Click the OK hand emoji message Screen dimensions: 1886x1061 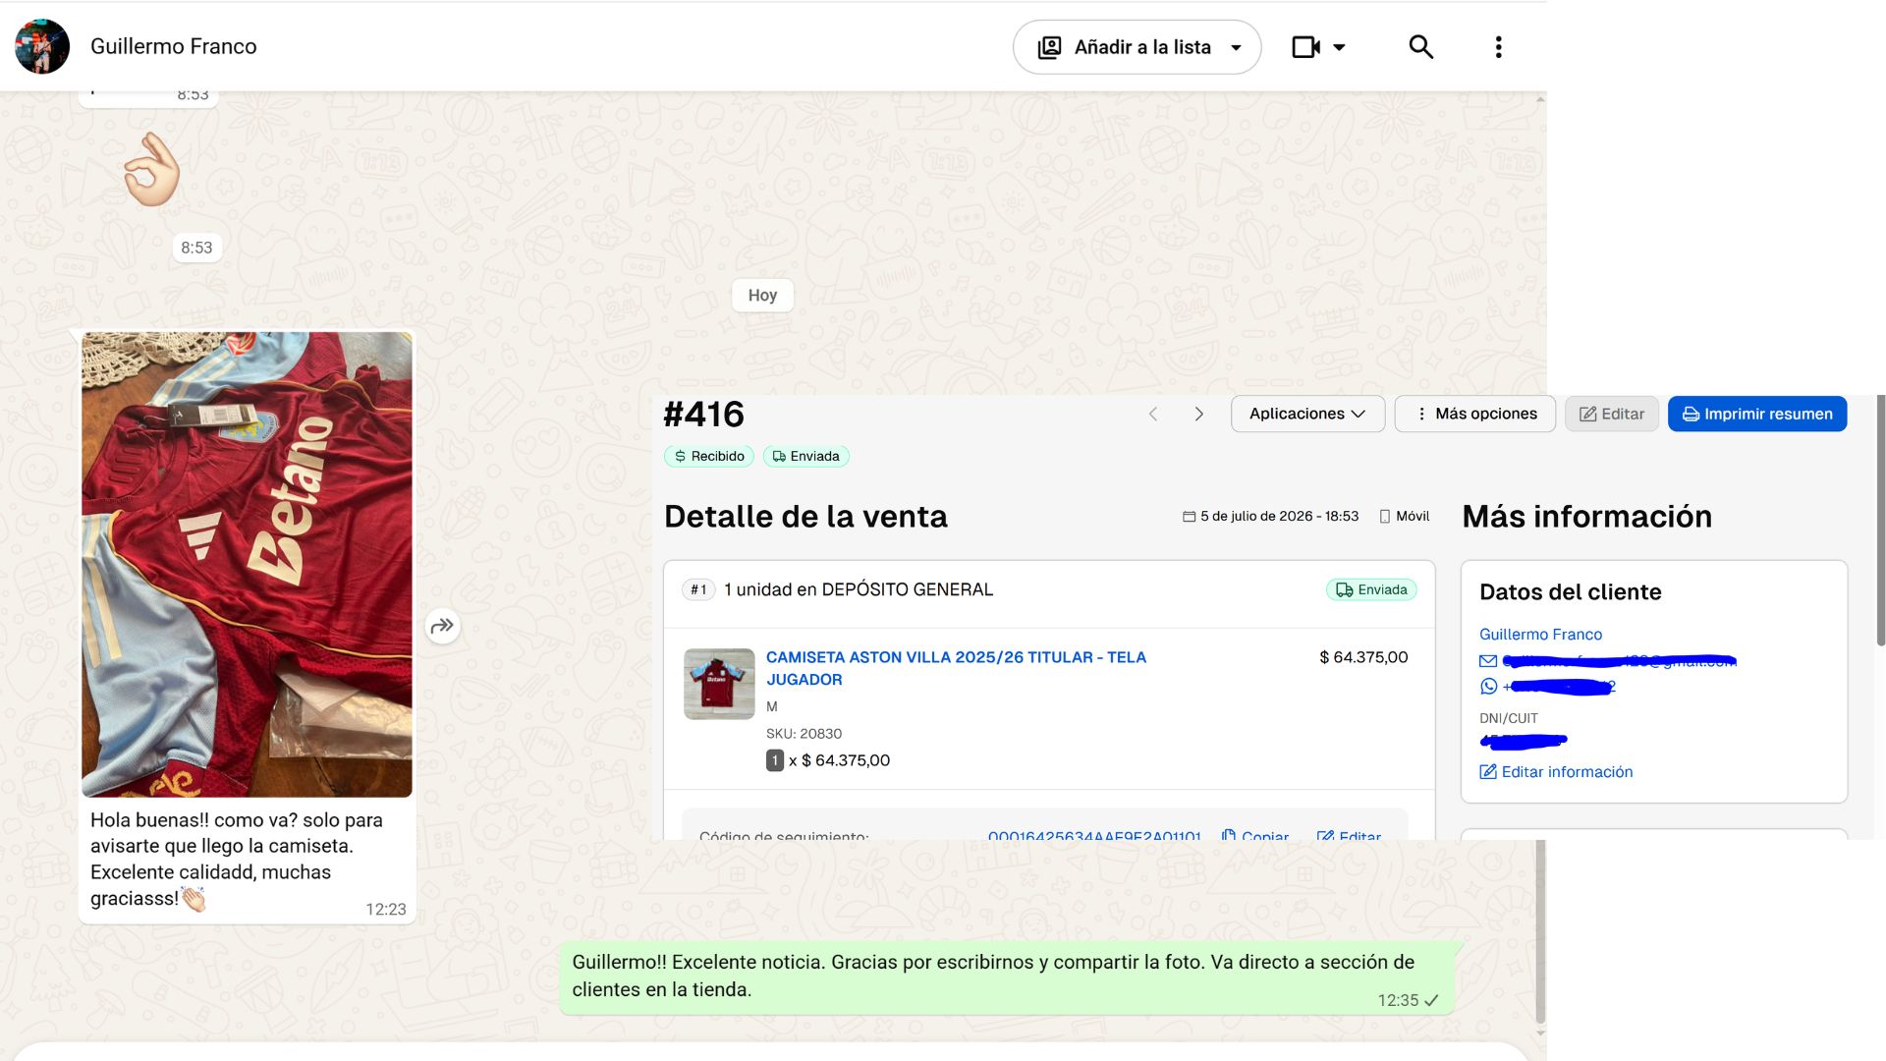point(151,169)
